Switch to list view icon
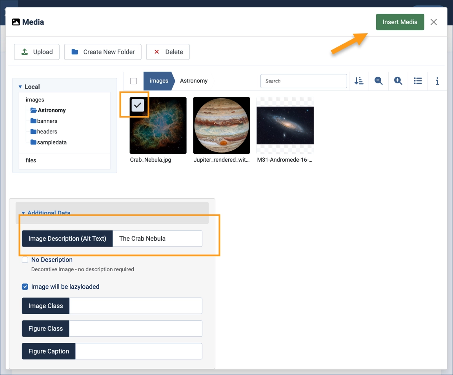The width and height of the screenshot is (453, 375). [418, 81]
